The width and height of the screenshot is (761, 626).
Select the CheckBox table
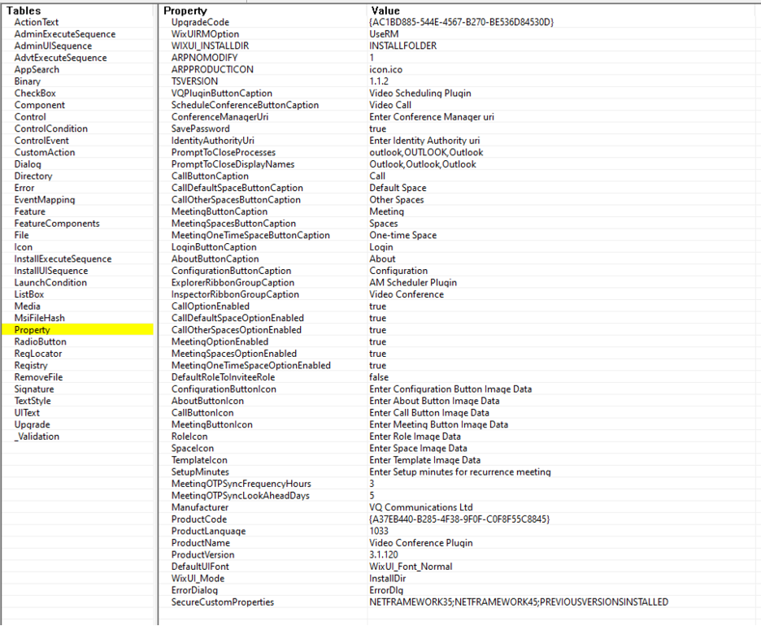pyautogui.click(x=35, y=93)
